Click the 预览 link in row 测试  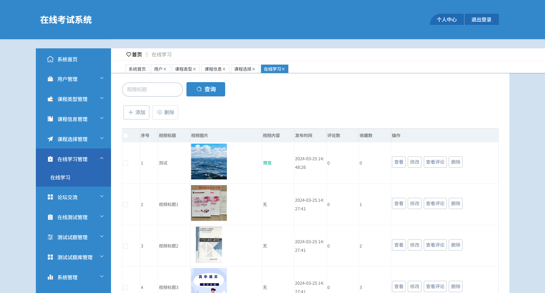coord(267,163)
